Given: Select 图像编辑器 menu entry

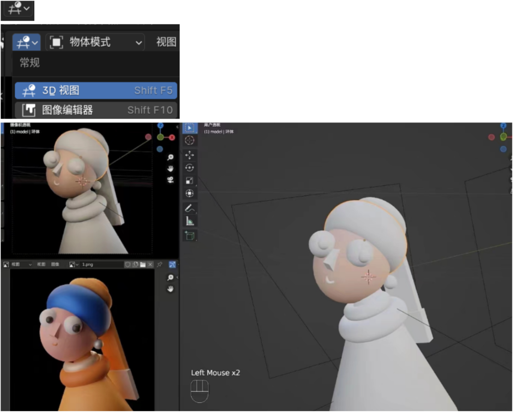Looking at the screenshot, I should [96, 110].
